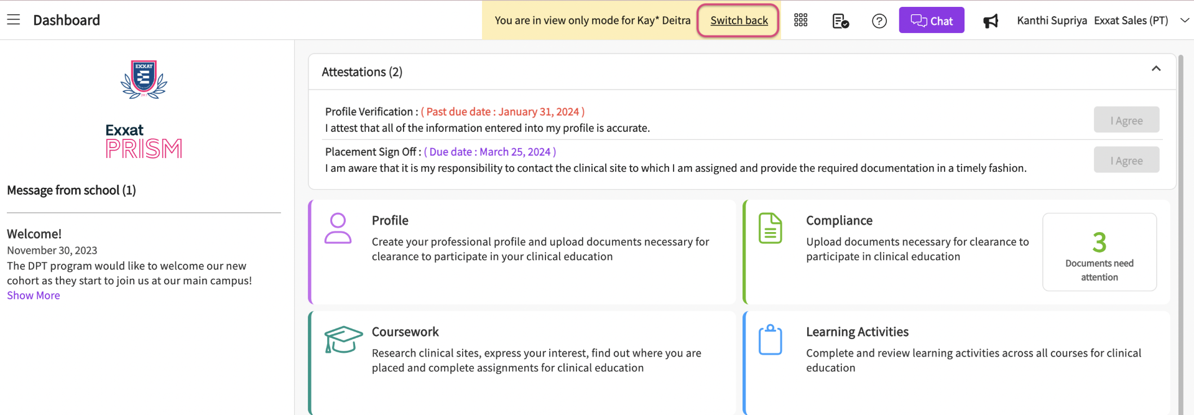The width and height of the screenshot is (1194, 415).
Task: Click Show More under the Welcome message
Action: 34,296
